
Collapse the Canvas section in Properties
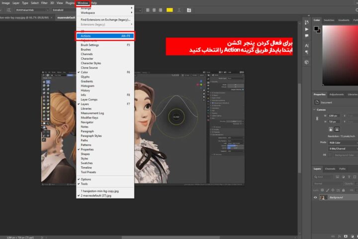pos(314,110)
